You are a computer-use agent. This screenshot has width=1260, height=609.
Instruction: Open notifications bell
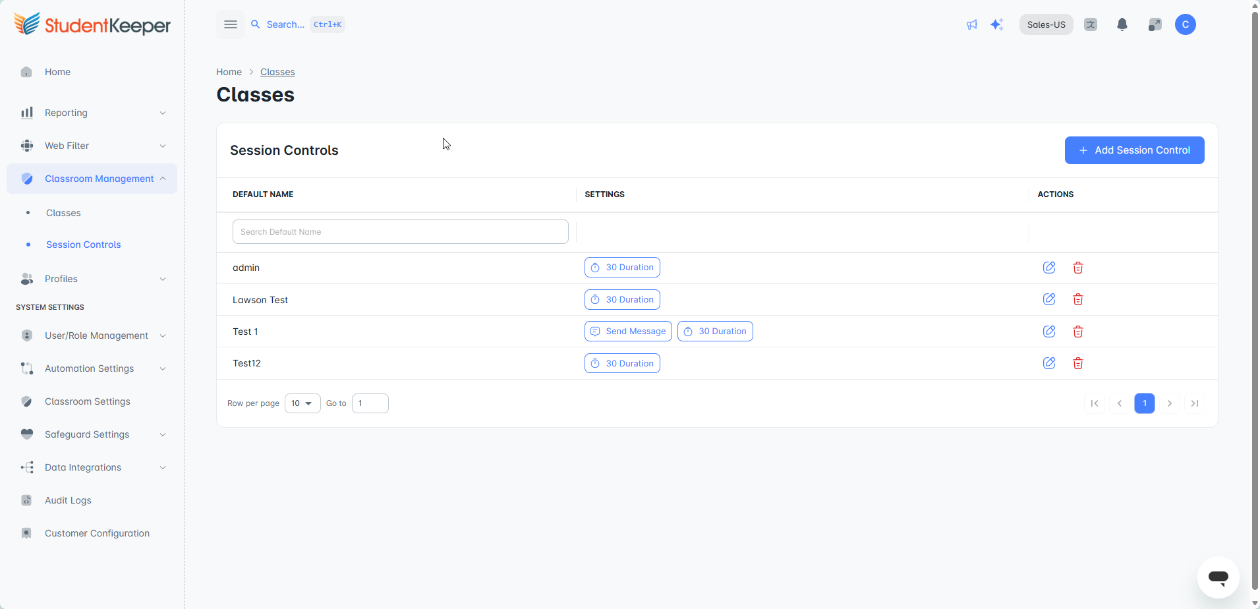pyautogui.click(x=1122, y=24)
